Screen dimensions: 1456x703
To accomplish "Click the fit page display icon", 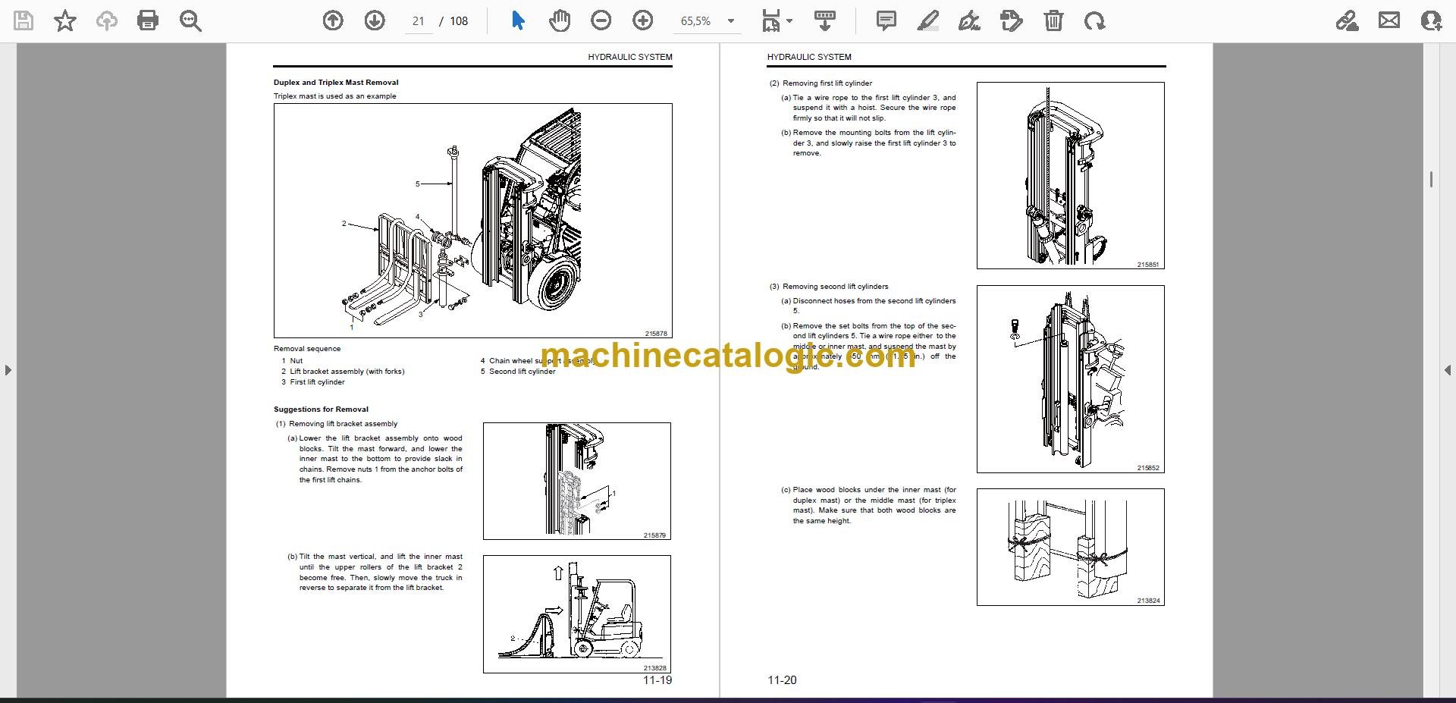I will [770, 20].
